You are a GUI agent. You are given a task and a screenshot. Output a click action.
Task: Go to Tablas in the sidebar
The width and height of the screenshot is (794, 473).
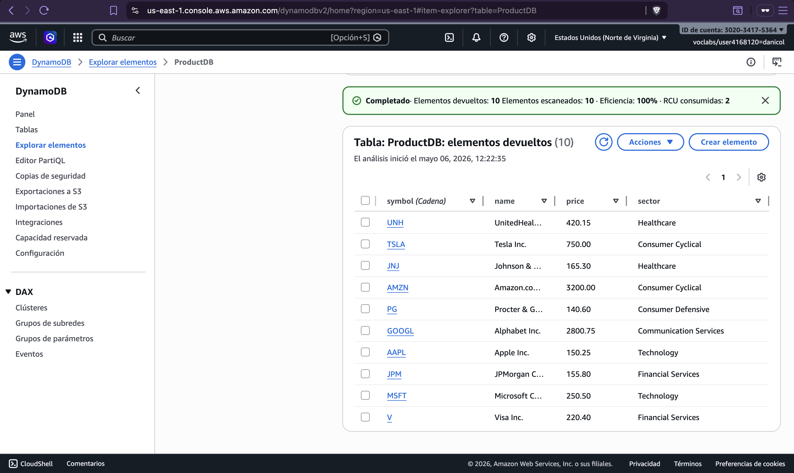(26, 129)
